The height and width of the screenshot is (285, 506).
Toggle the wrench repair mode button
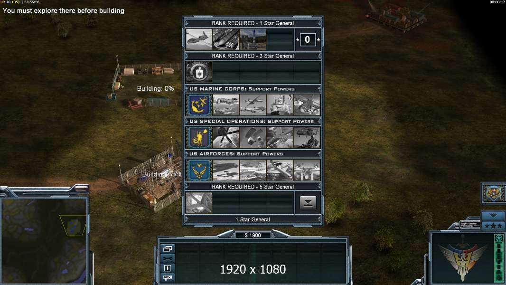[x=168, y=258]
